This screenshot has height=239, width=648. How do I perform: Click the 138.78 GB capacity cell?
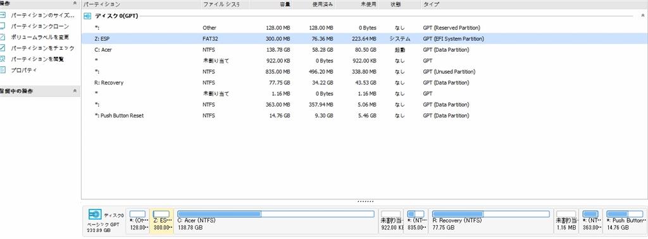coord(278,49)
